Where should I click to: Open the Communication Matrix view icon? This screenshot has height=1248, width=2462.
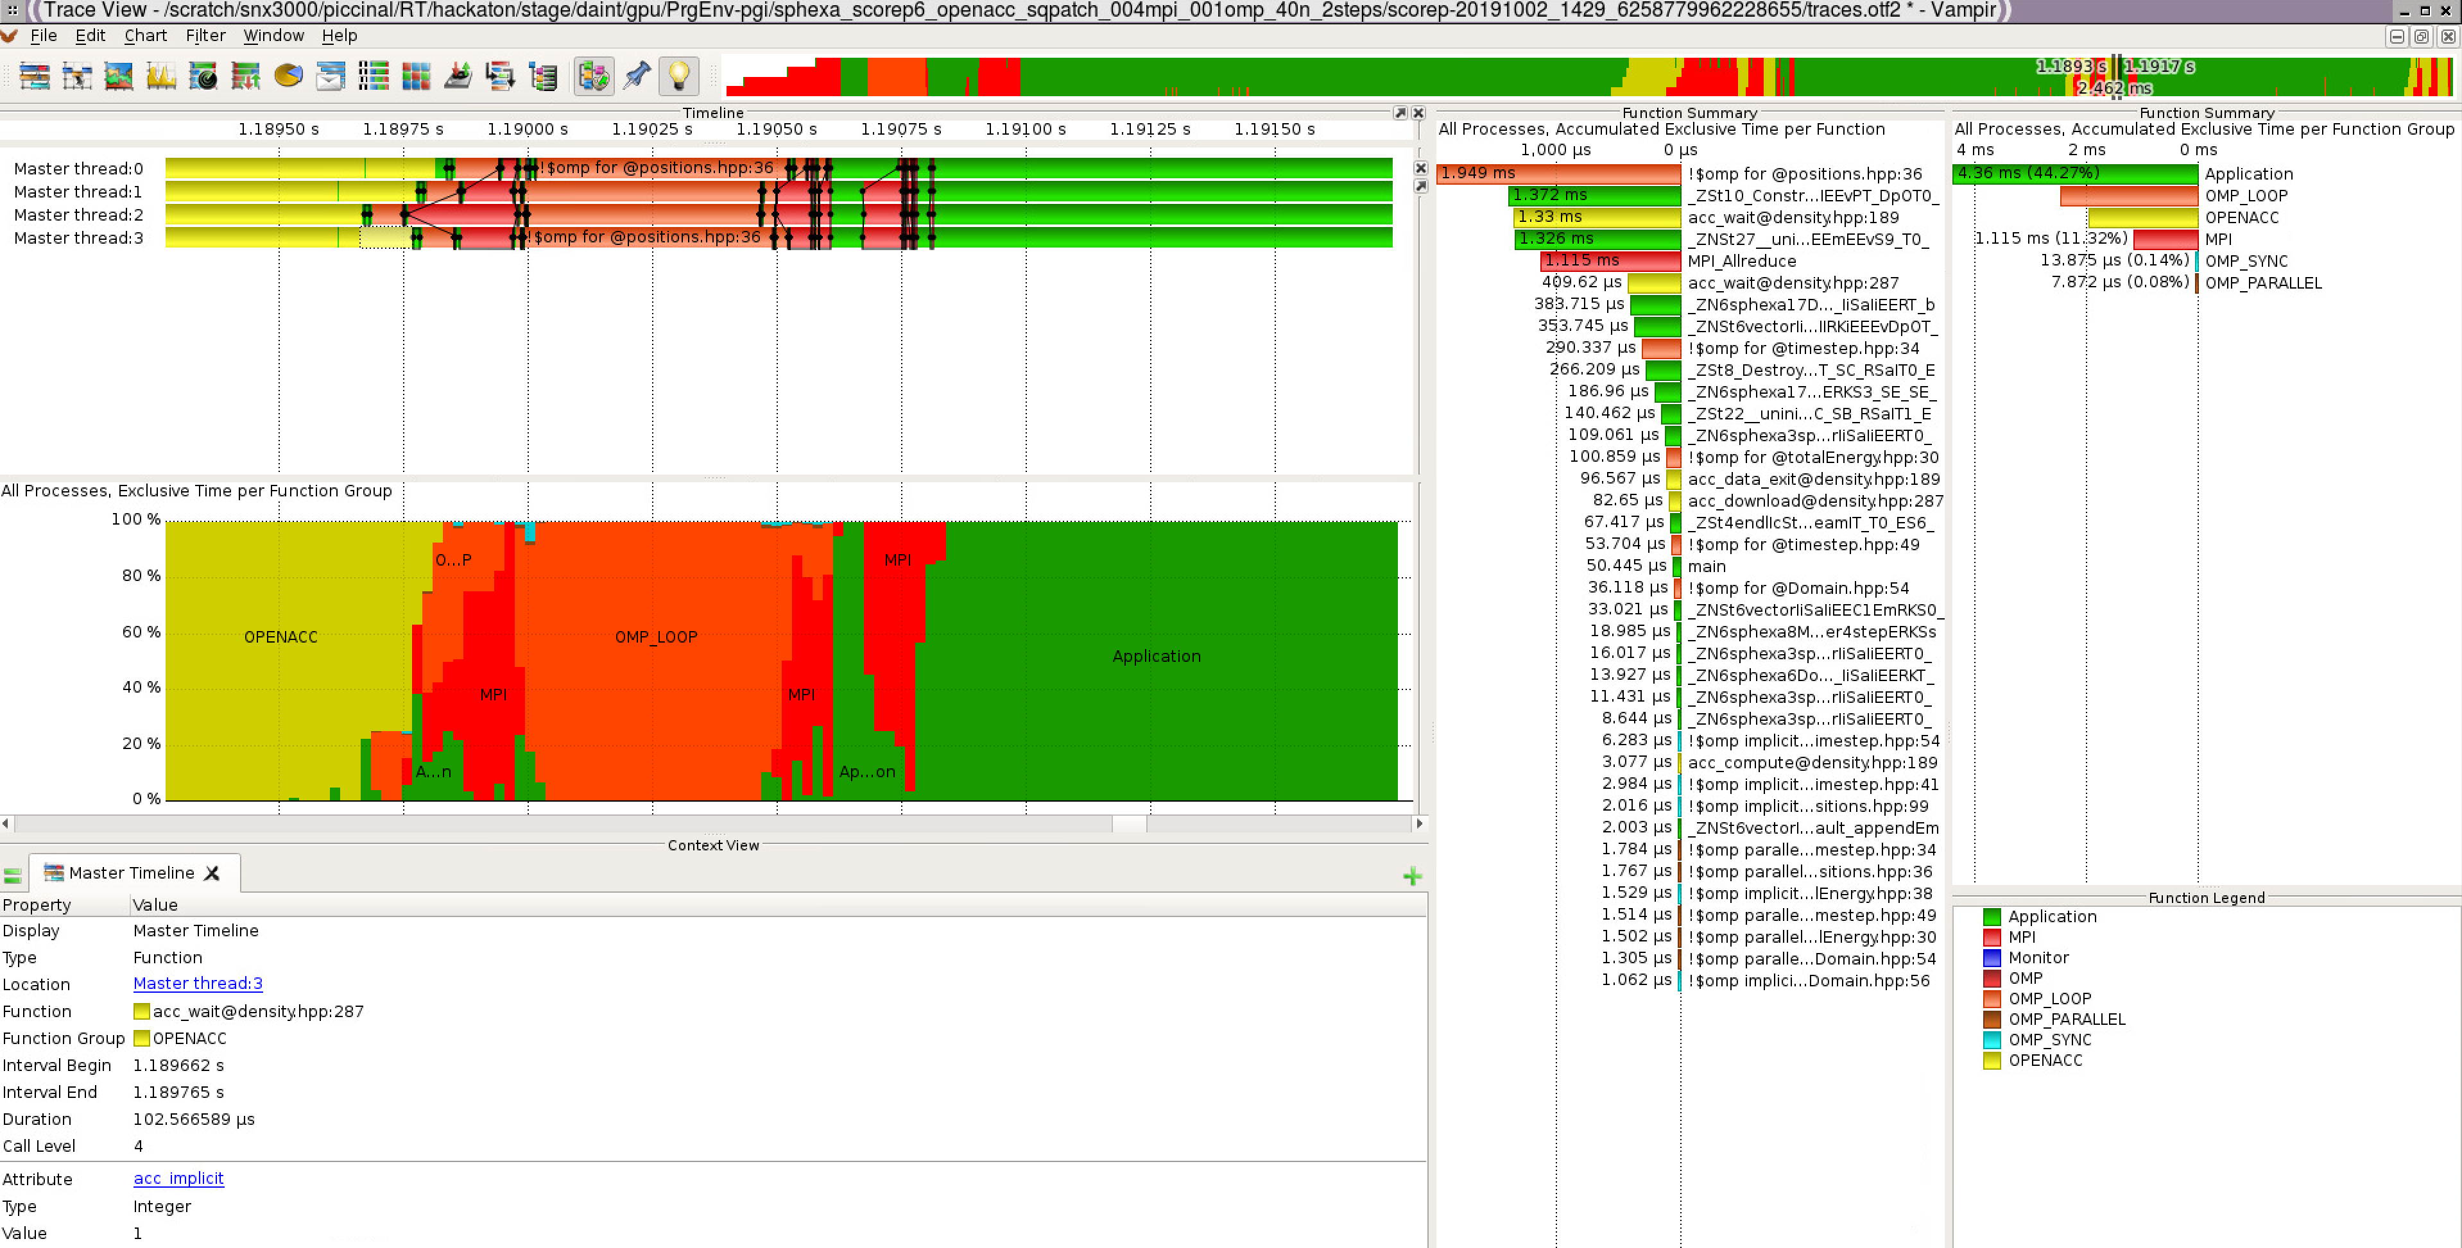pos(416,76)
